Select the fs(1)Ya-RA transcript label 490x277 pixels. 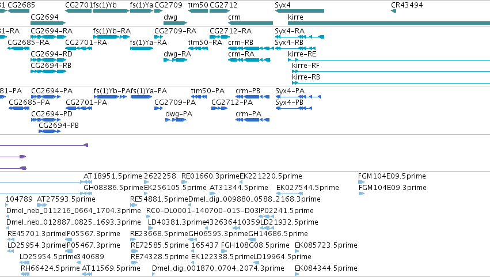click(149, 43)
